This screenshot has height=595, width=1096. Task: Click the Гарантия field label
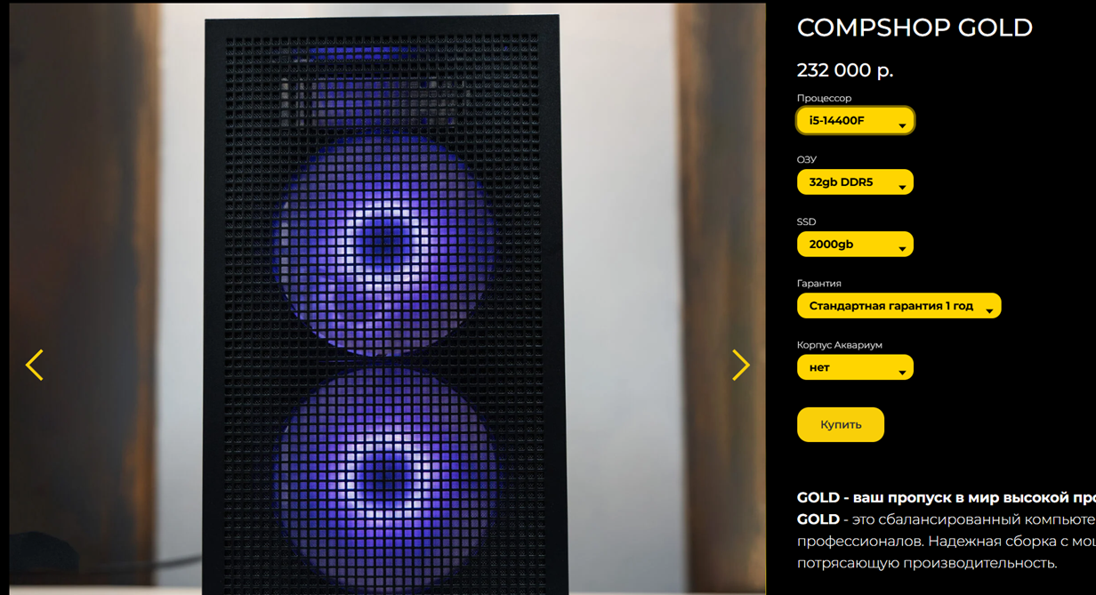pyautogui.click(x=819, y=284)
